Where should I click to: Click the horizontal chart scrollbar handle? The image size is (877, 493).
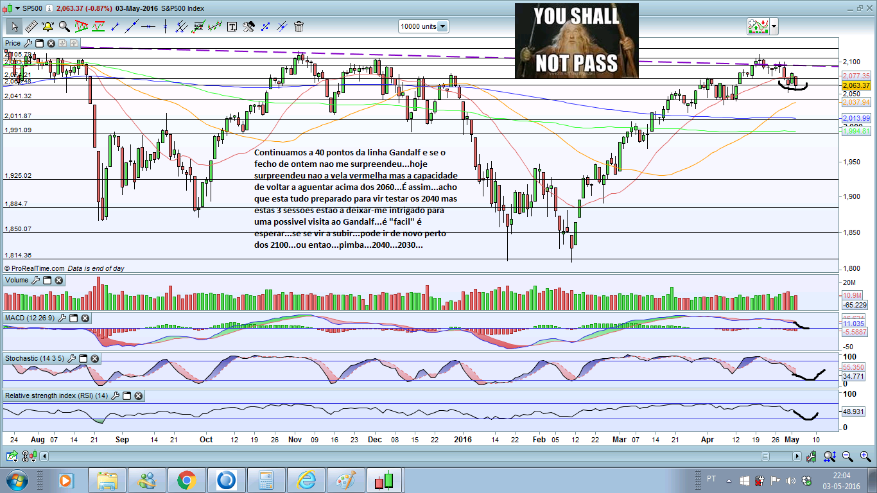click(765, 456)
